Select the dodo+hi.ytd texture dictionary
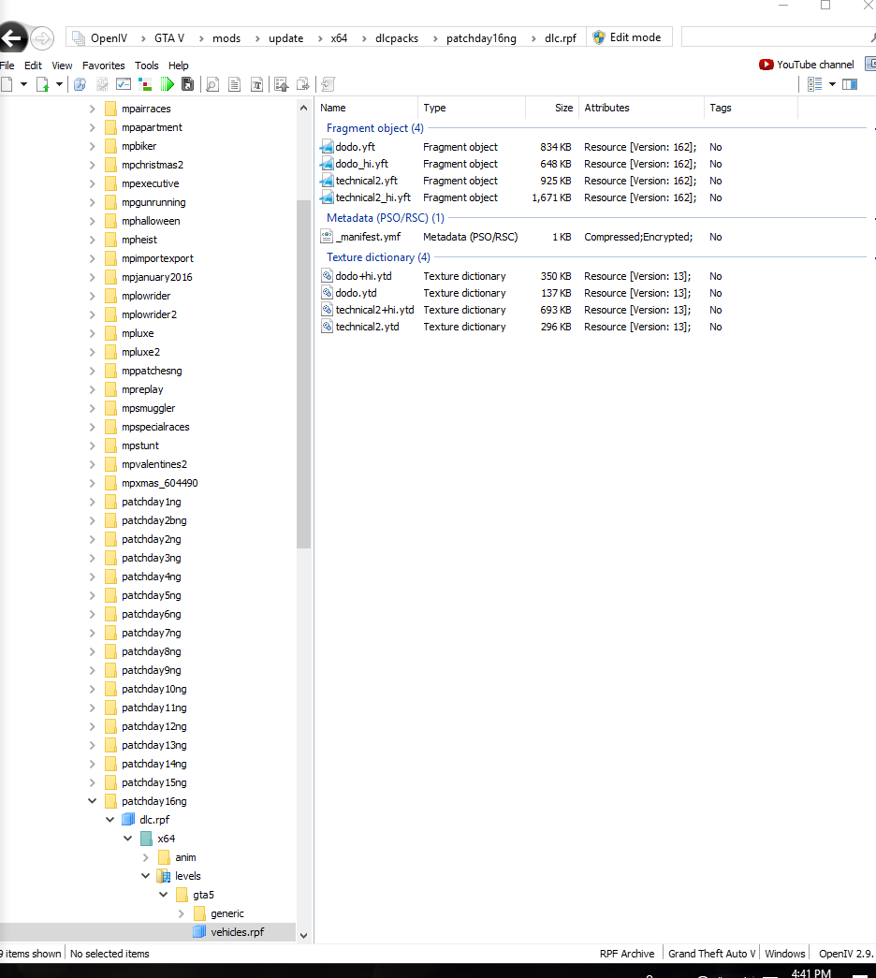The width and height of the screenshot is (876, 978). 363,276
